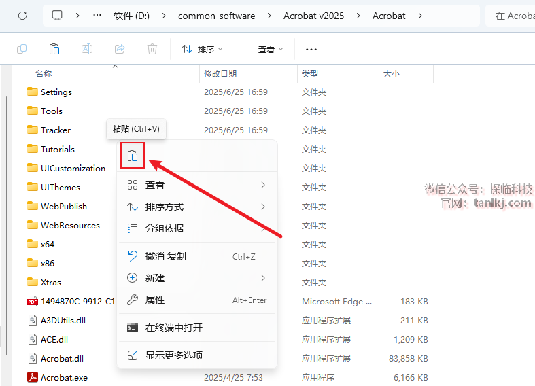535x386 pixels.
Task: Open the see more ellipsis menu
Action: point(311,49)
